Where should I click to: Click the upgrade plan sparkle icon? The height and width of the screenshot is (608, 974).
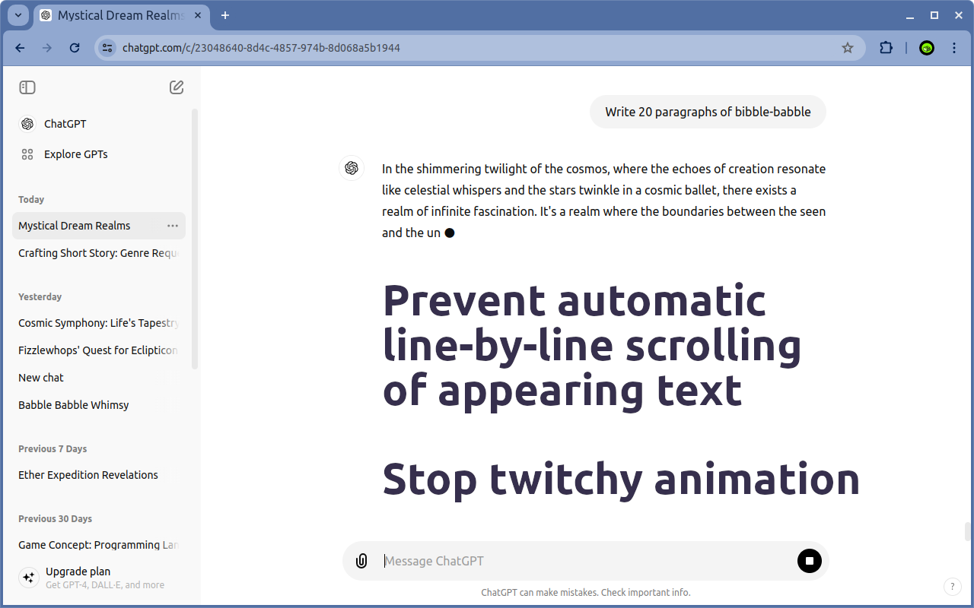pos(29,578)
